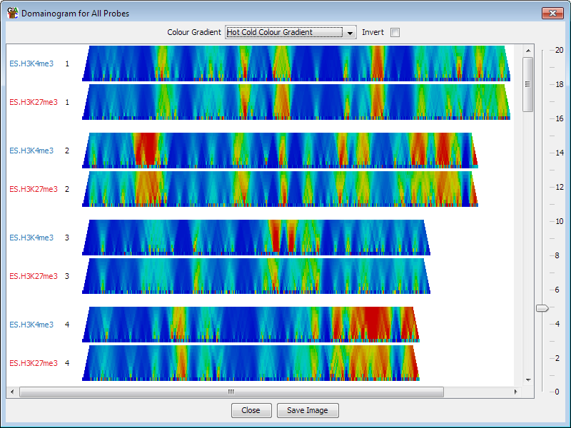Open the Colour Gradient dropdown
The height and width of the screenshot is (428, 571).
tap(290, 32)
